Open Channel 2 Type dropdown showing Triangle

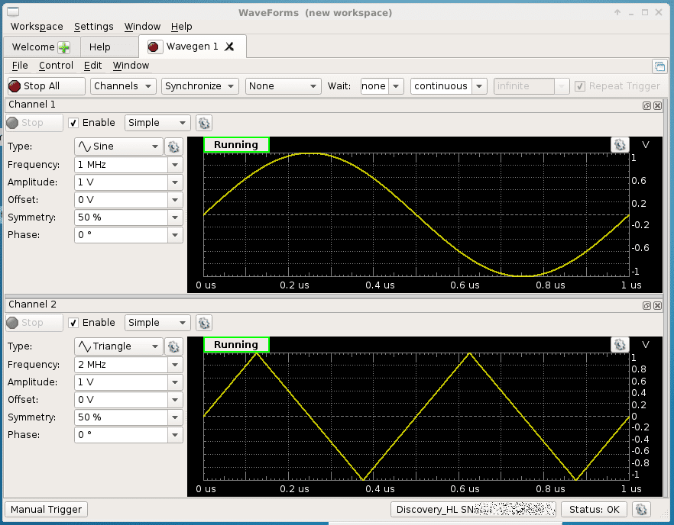pyautogui.click(x=118, y=346)
